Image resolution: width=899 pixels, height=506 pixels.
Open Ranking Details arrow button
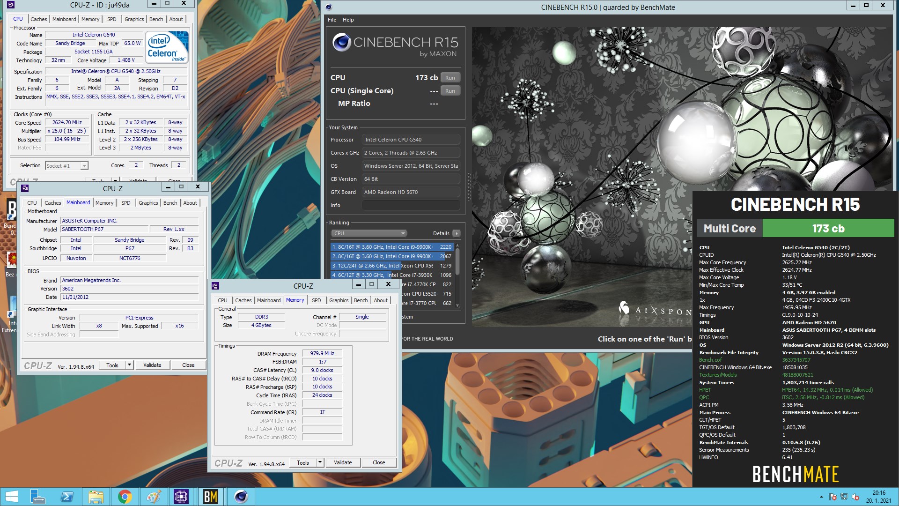pos(457,233)
